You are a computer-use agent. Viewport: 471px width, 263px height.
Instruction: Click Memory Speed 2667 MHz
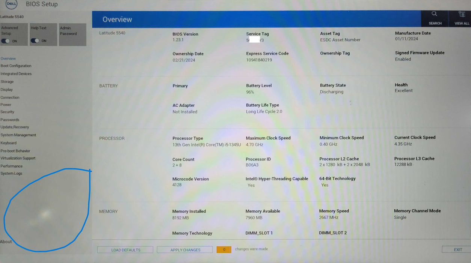pos(329,217)
